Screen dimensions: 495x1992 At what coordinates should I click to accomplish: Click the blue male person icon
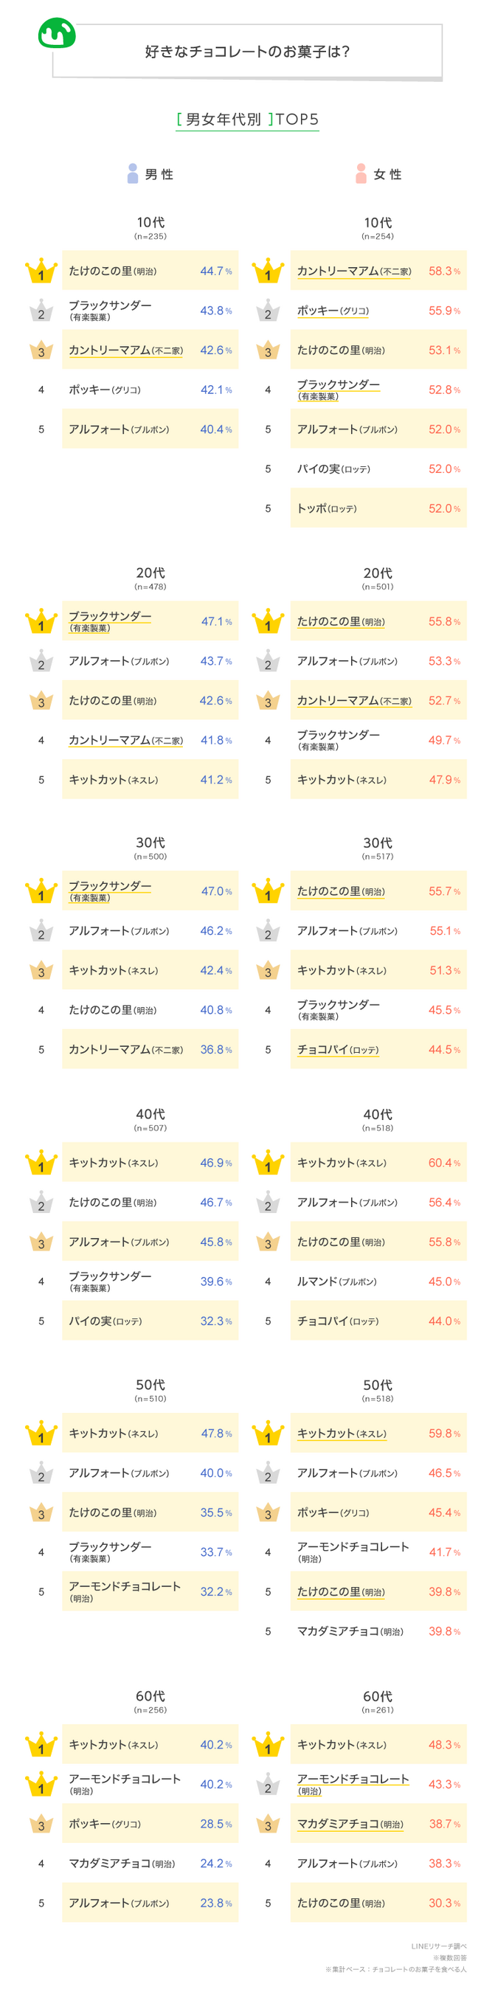point(132,173)
